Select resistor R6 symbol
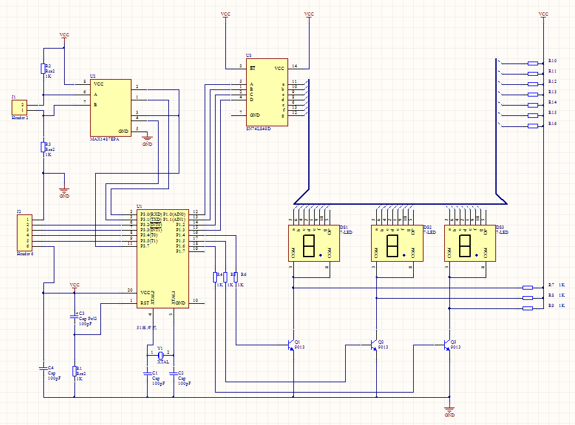This screenshot has height=425, width=575. [x=236, y=277]
